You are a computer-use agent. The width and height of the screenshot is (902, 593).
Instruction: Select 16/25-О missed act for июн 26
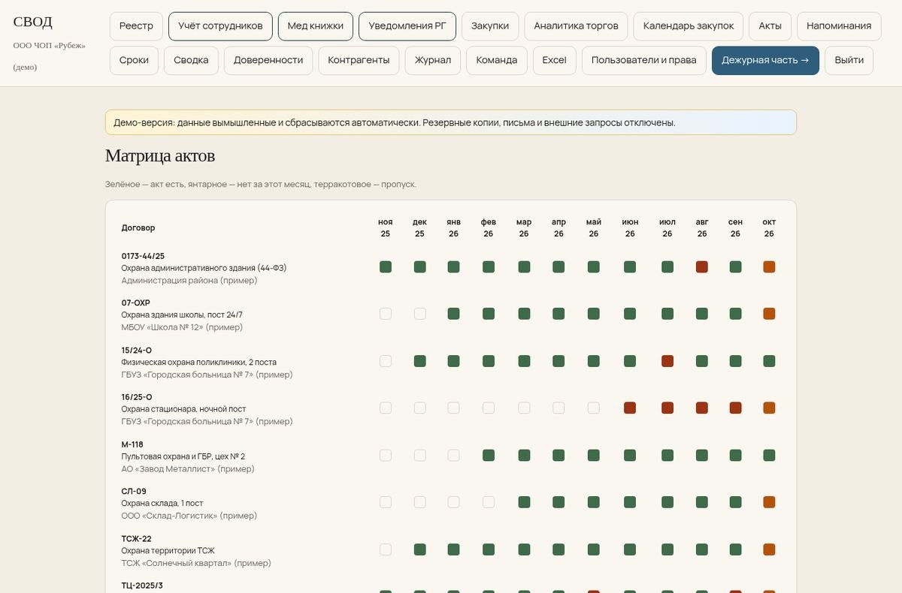(630, 408)
